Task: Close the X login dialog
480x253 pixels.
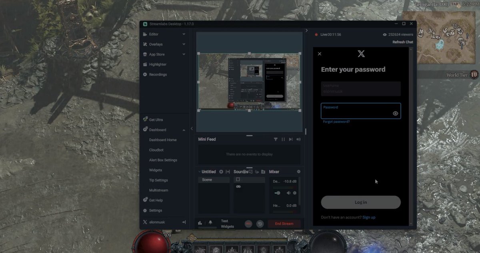Action: (319, 54)
